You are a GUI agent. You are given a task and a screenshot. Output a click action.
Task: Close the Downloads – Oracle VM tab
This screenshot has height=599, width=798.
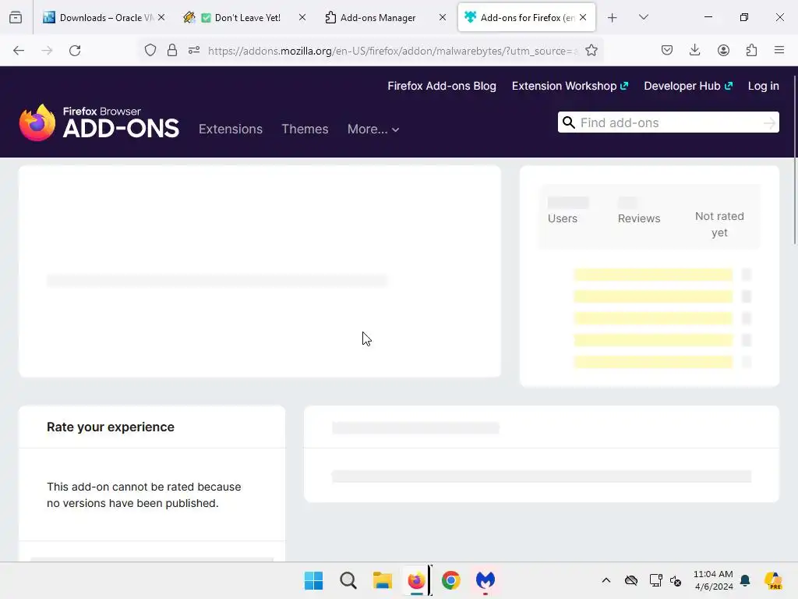click(161, 17)
